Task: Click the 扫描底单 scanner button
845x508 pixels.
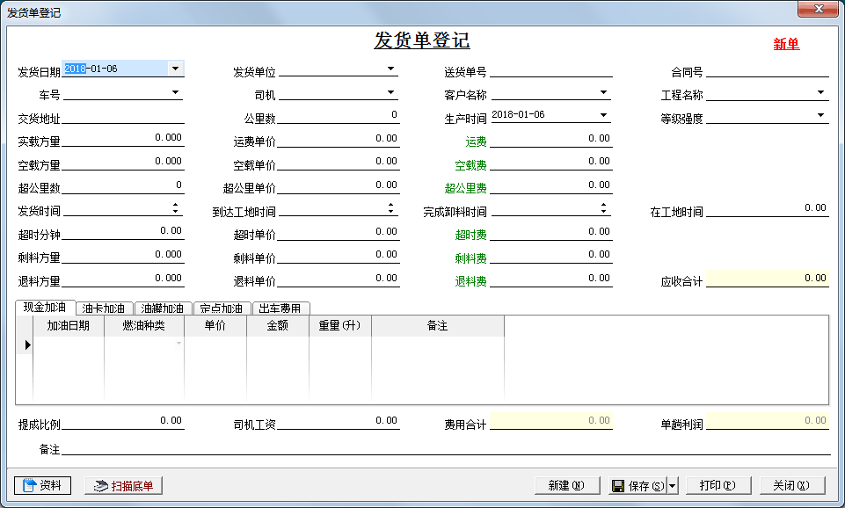Action: 123,485
